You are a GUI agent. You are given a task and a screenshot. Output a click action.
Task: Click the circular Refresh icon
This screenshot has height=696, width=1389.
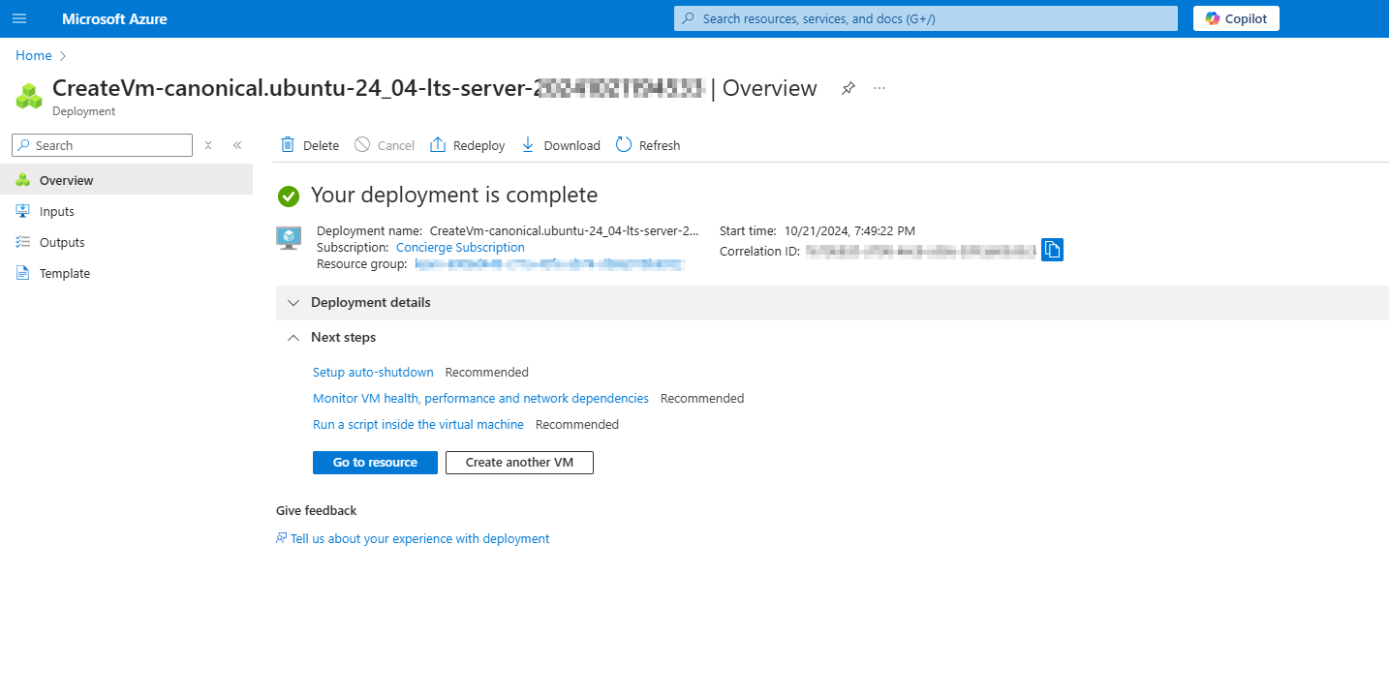click(x=624, y=144)
